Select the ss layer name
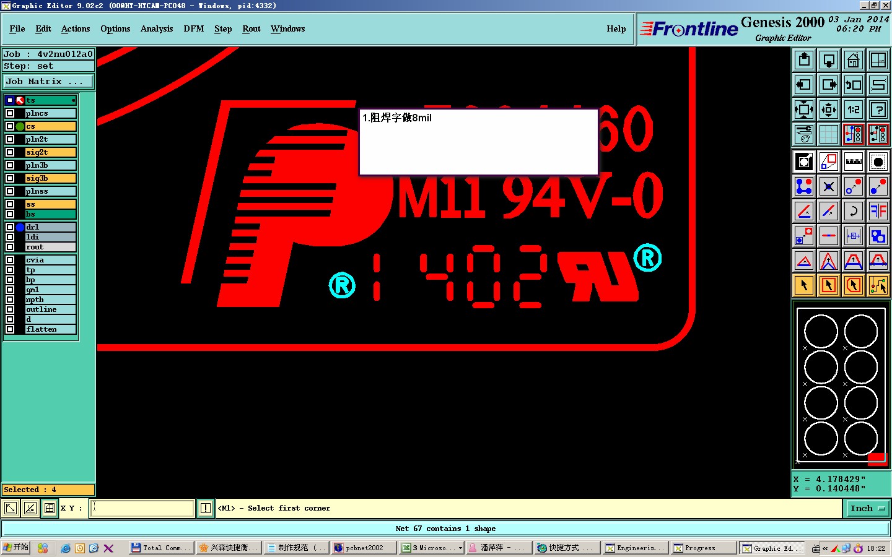This screenshot has height=557, width=892. pos(51,204)
